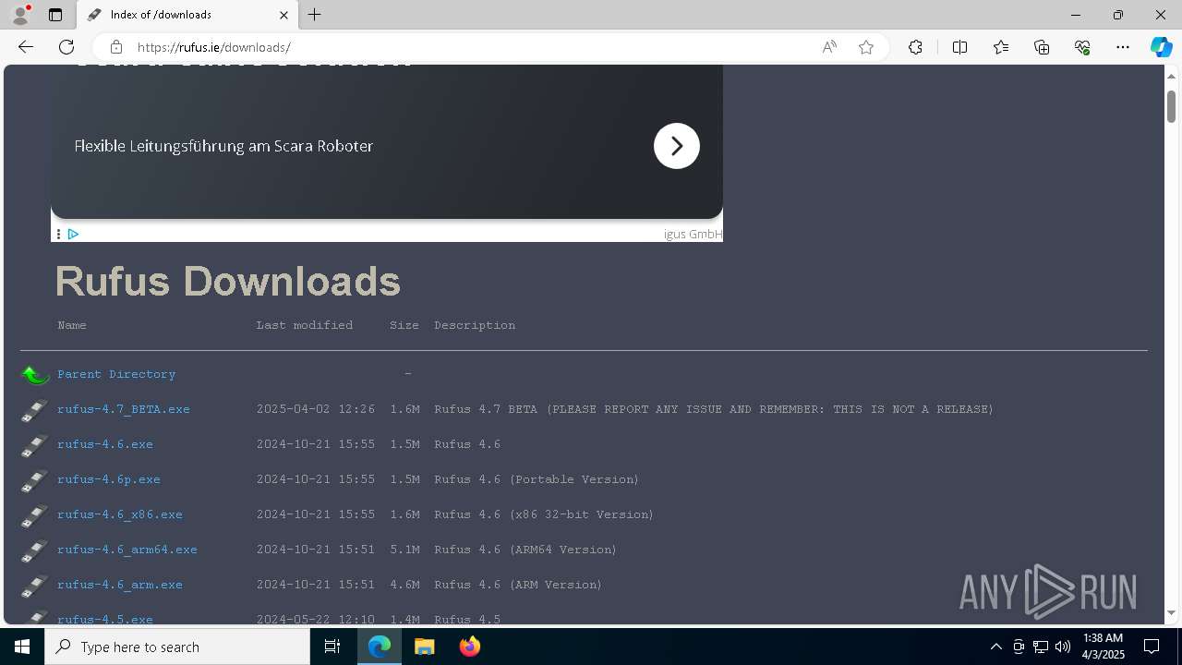Click the page scrollbar down arrow
Image resolution: width=1182 pixels, height=665 pixels.
(1171, 612)
